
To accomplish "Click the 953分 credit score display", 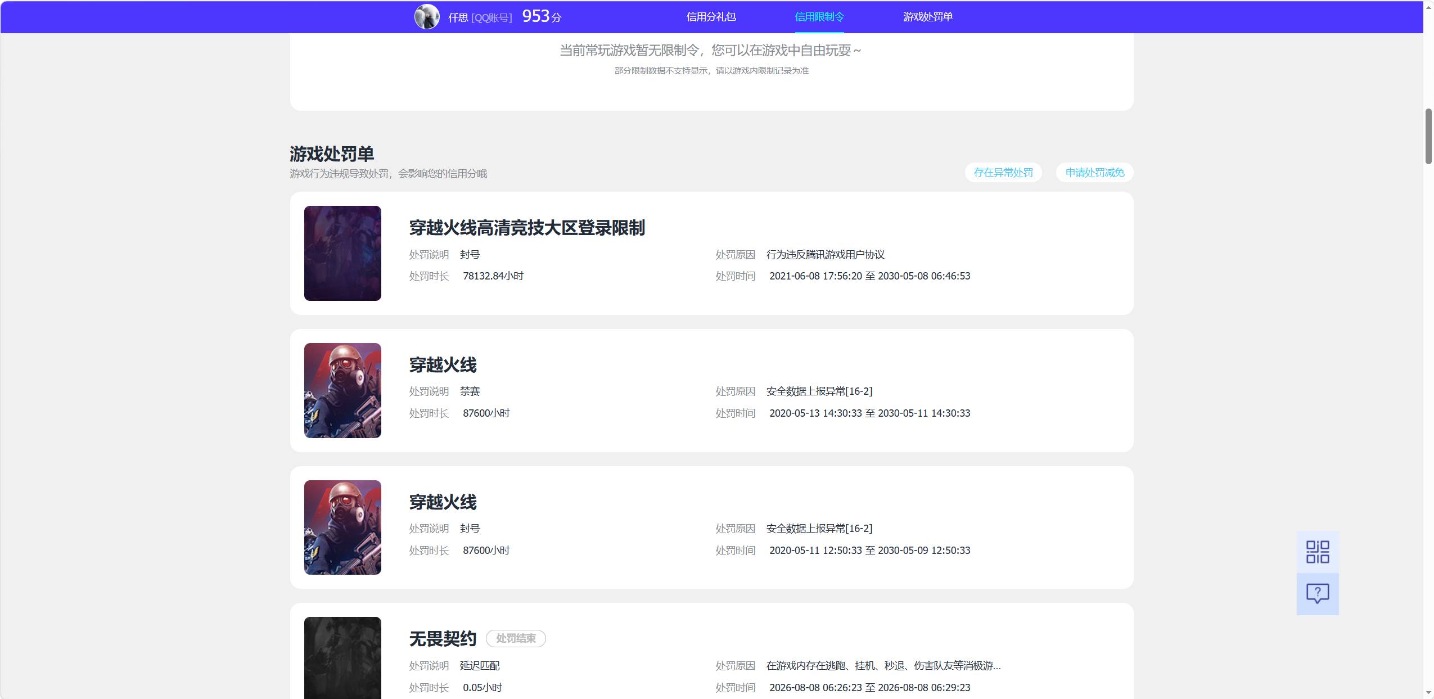I will [x=542, y=16].
